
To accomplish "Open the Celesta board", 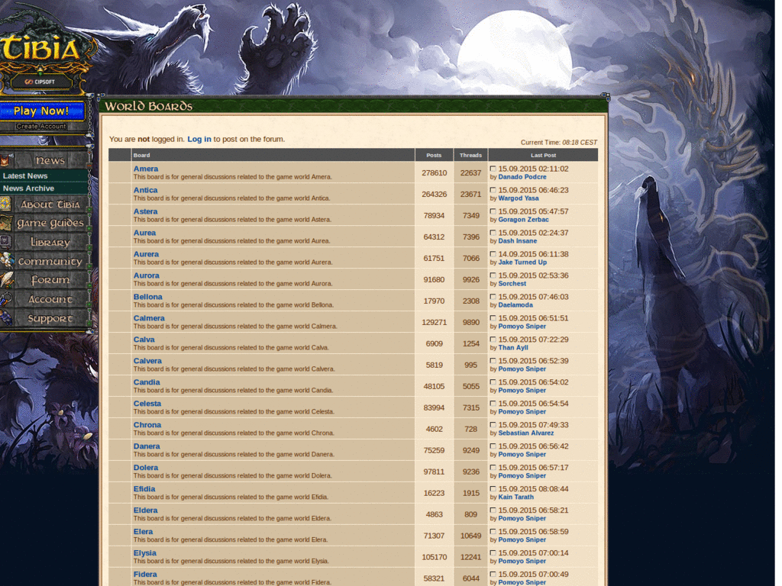I will (147, 404).
